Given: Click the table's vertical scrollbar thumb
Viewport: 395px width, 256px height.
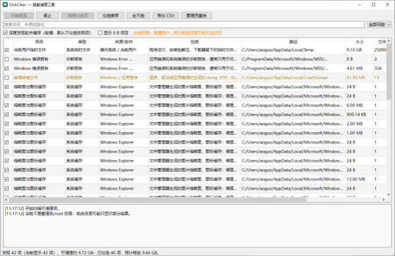Looking at the screenshot, I should coord(388,72).
